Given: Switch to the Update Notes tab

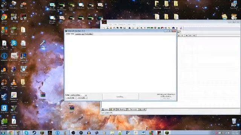Looking at the screenshot, I should [70, 34].
